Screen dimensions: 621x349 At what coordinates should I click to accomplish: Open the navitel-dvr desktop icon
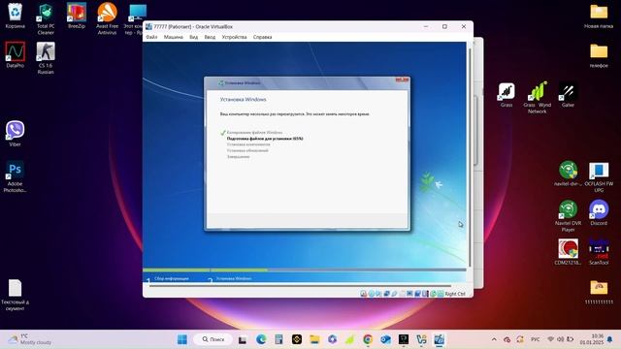[x=568, y=174]
